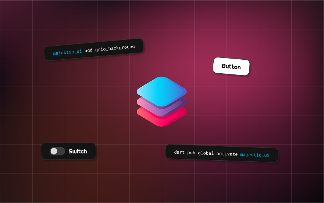The width and height of the screenshot is (324, 203).
Task: Click the white knob of the switch
Action: [x=54, y=151]
